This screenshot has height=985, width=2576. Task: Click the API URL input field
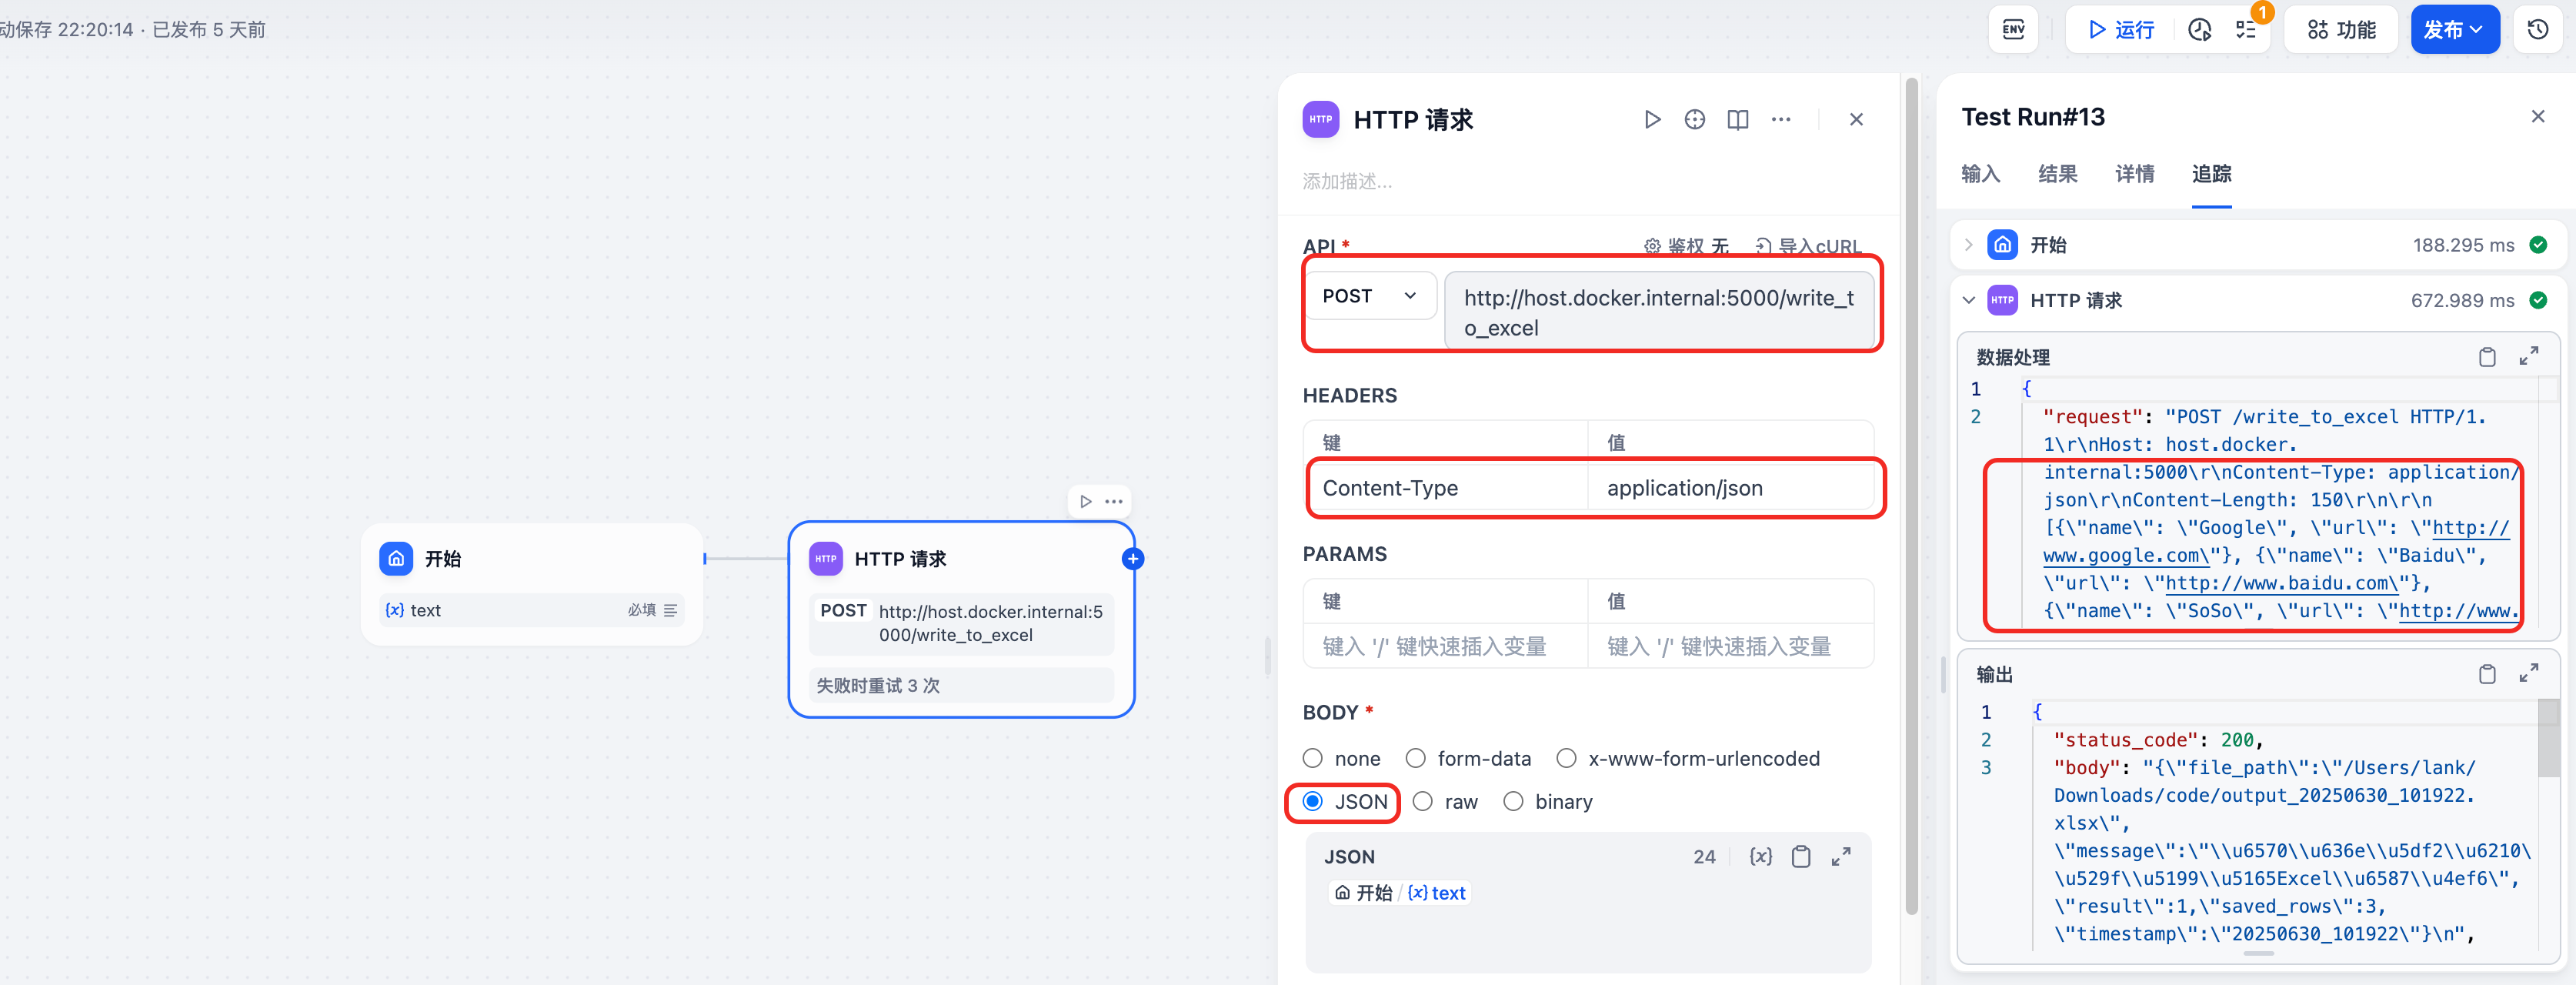point(1658,312)
